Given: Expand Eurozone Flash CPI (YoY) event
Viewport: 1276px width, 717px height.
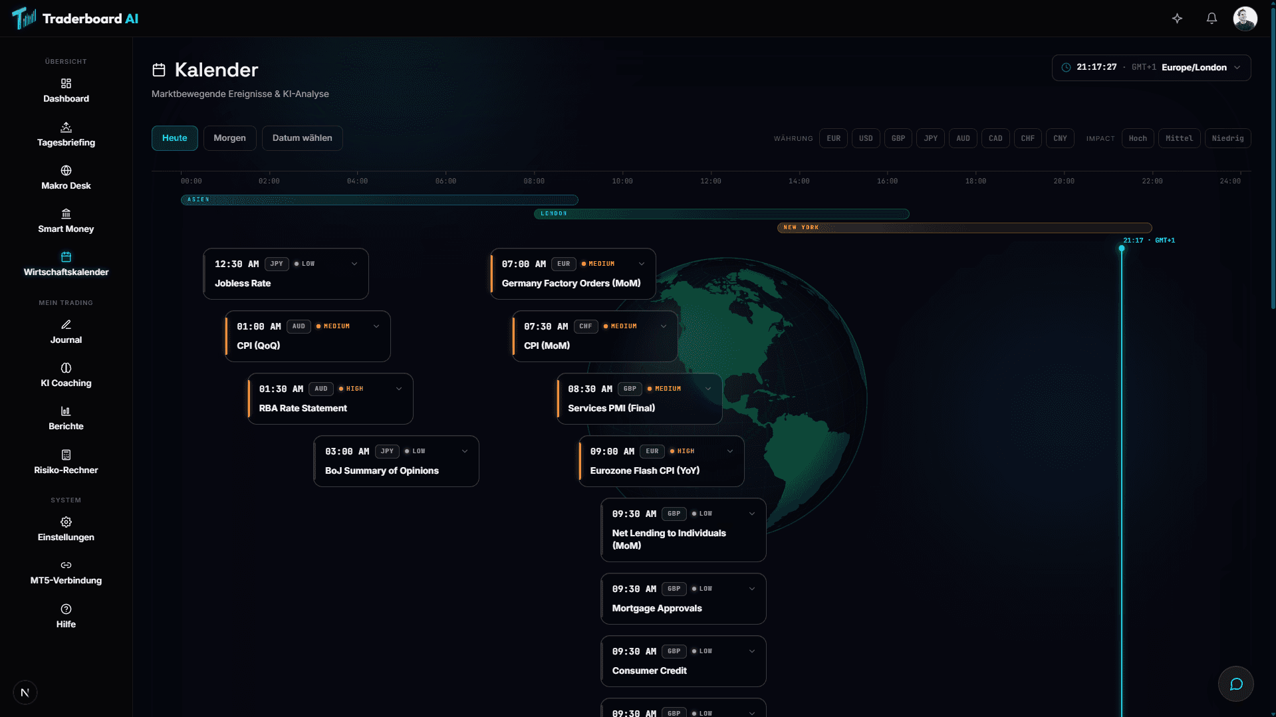Looking at the screenshot, I should click(730, 451).
